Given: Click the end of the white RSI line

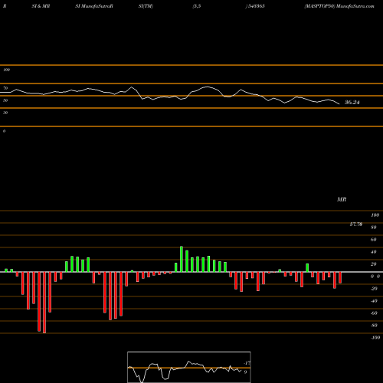Looking at the screenshot, I should [x=339, y=104].
